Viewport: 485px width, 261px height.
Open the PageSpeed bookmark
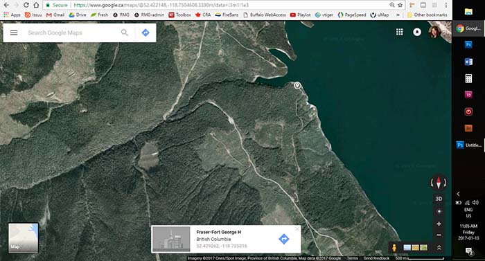click(352, 15)
